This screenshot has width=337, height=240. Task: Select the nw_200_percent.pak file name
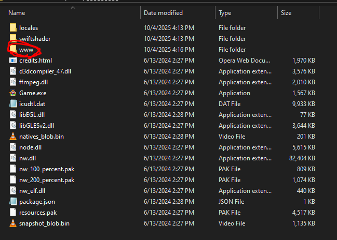(47, 180)
